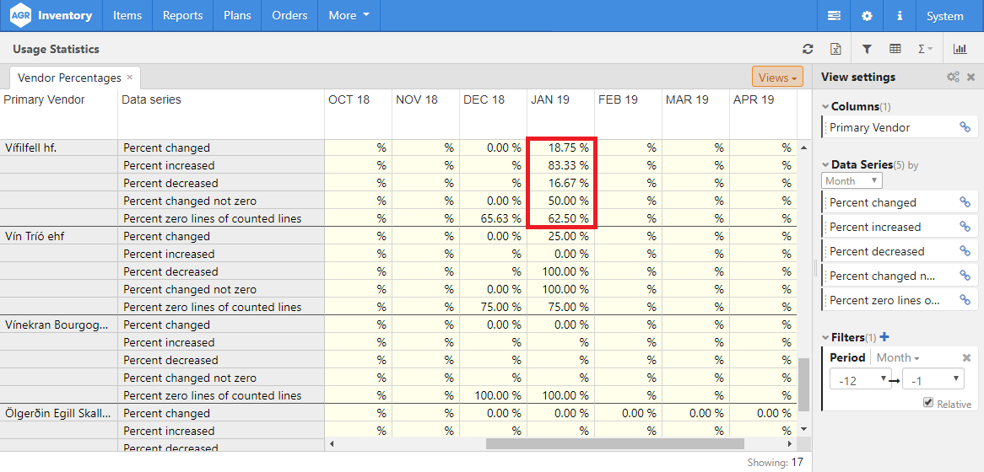
Task: Click the link icon beside Primary Vendor
Action: point(965,127)
